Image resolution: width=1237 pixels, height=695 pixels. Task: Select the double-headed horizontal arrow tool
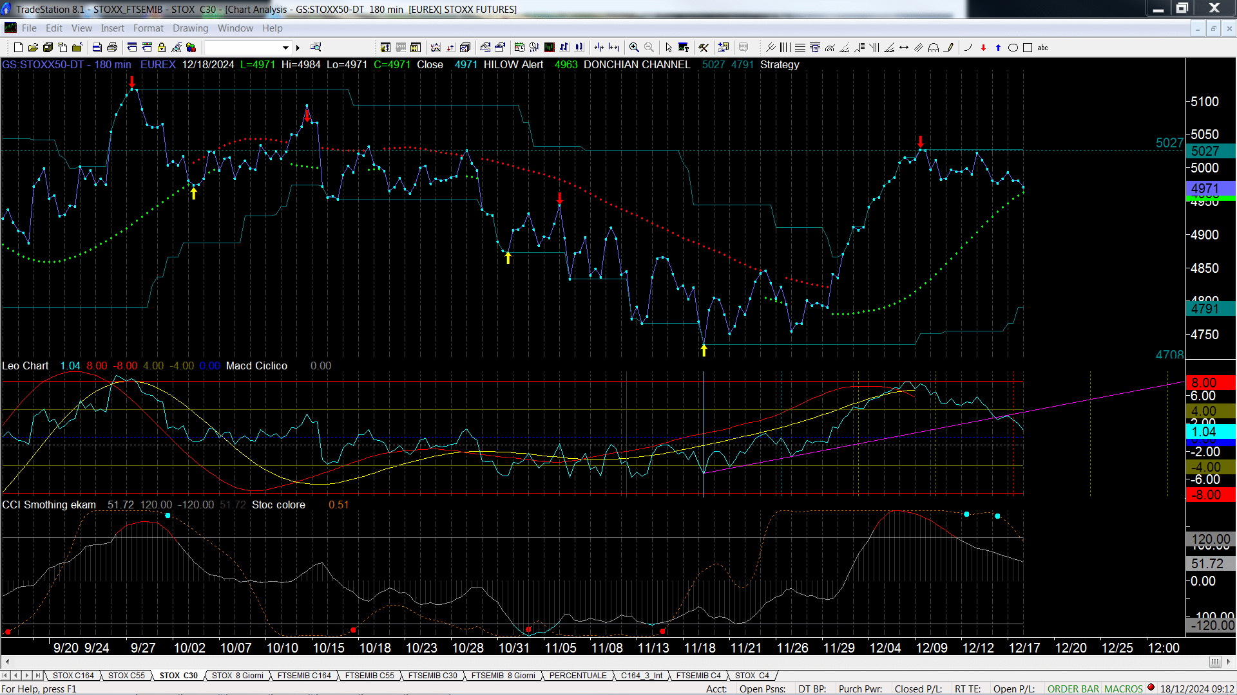point(904,48)
